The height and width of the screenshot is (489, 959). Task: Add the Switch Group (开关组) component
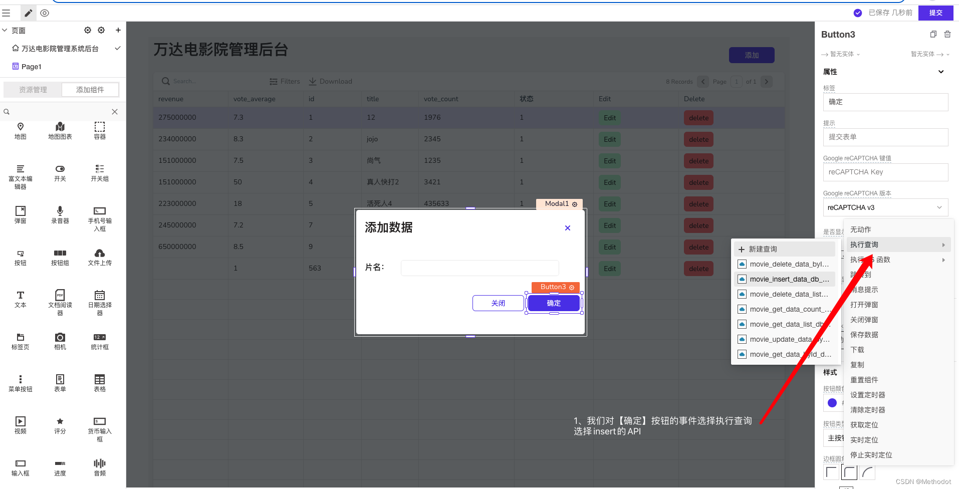point(100,173)
